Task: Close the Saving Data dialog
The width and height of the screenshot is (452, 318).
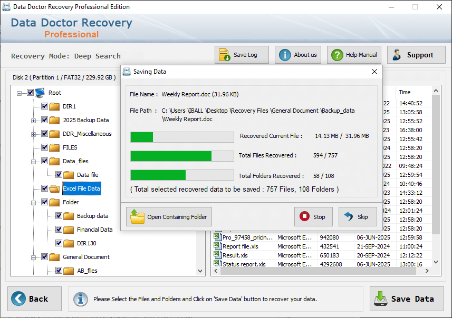Action: (x=374, y=72)
